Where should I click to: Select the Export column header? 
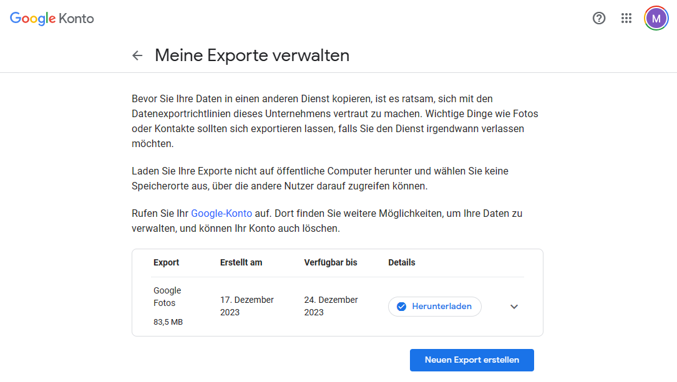166,262
